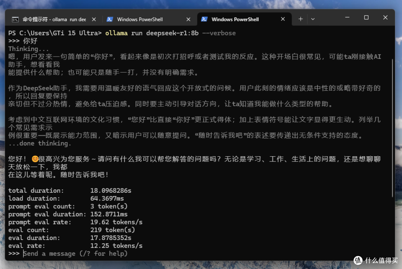Image resolution: width=402 pixels, height=269 pixels.
Task: Click the 'eval count: 219 token(s)' line
Action: [71, 230]
